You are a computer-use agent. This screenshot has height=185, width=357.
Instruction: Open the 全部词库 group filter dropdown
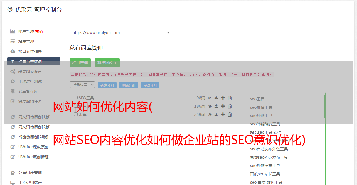pos(82,85)
